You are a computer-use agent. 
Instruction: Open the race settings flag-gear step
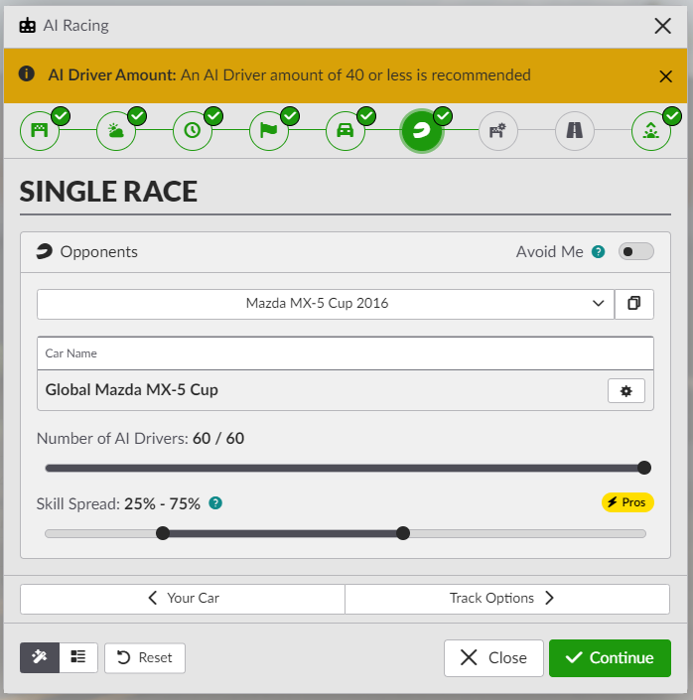[x=497, y=131]
